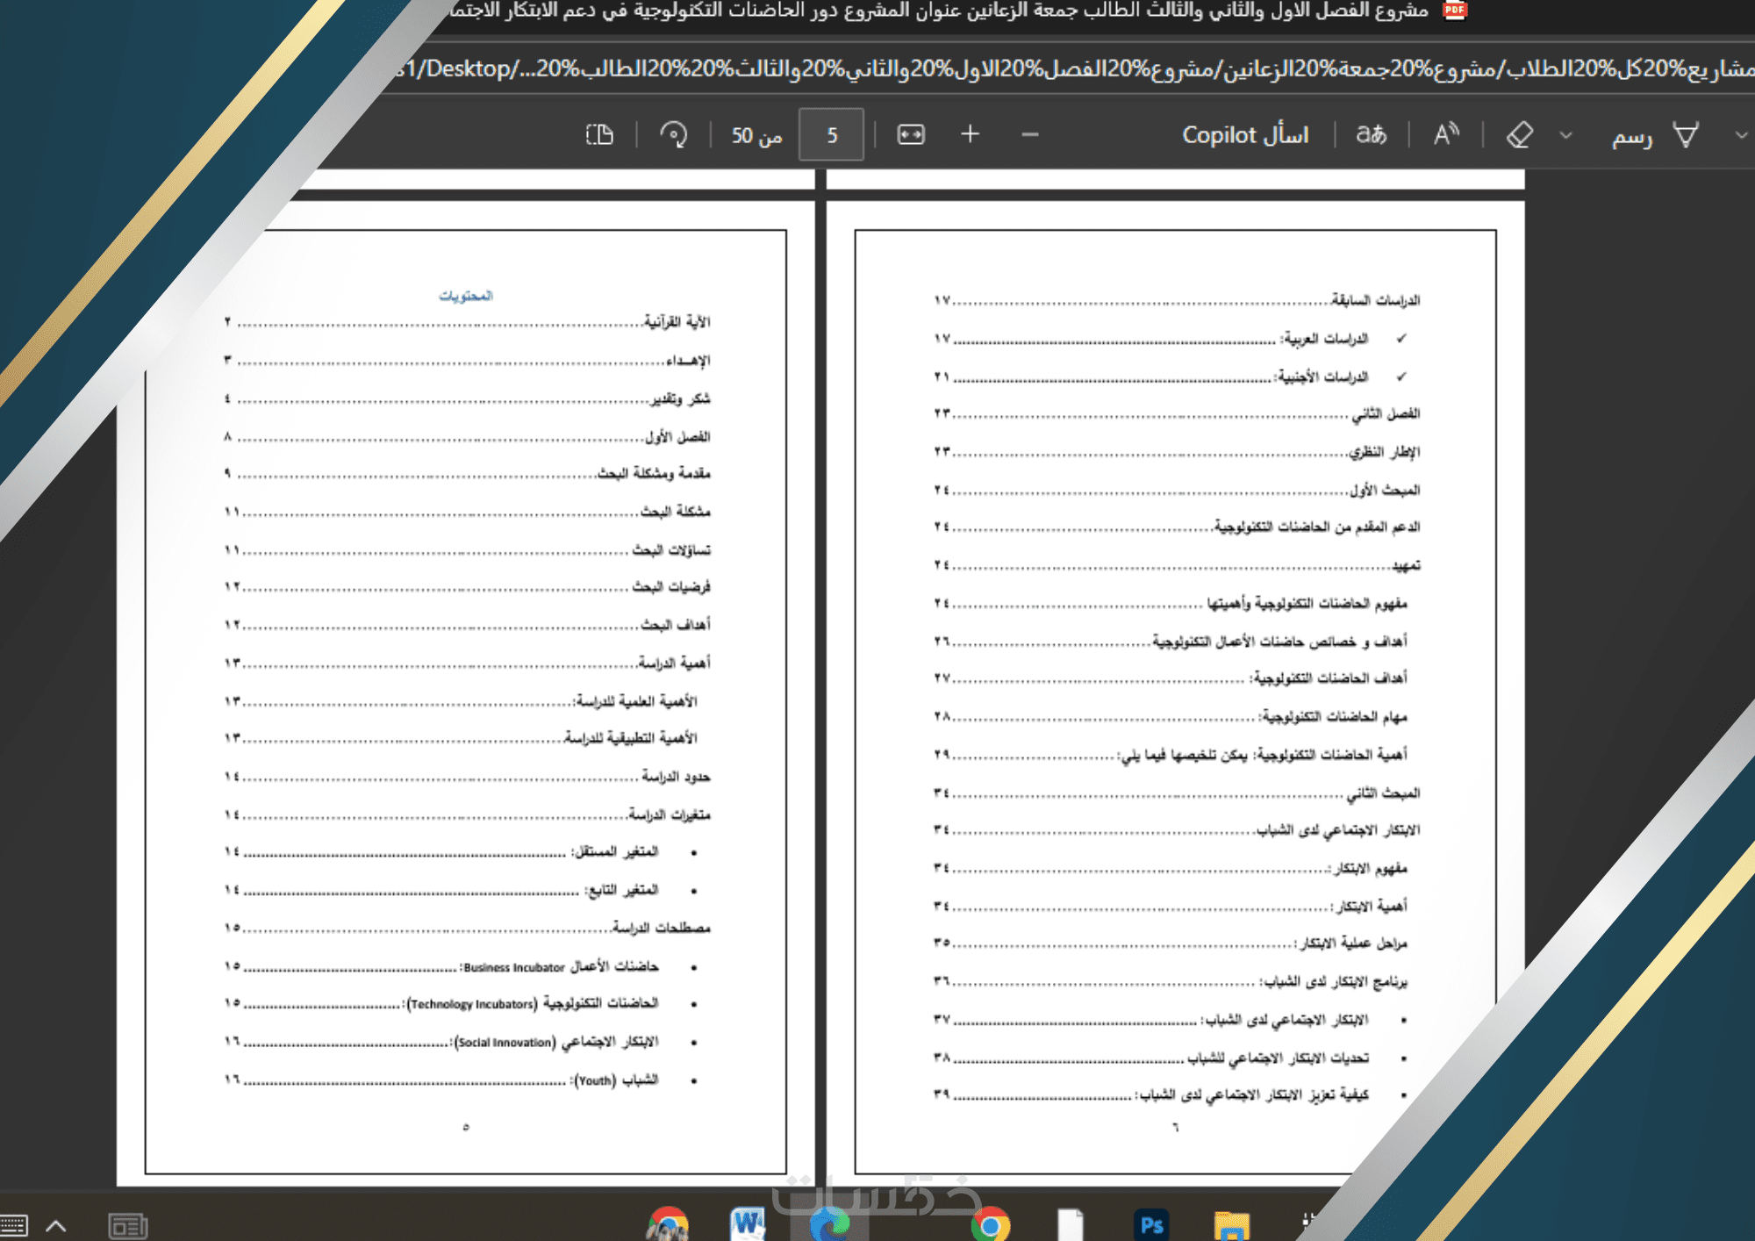Expand the eraser options dropdown arrow

point(1566,135)
